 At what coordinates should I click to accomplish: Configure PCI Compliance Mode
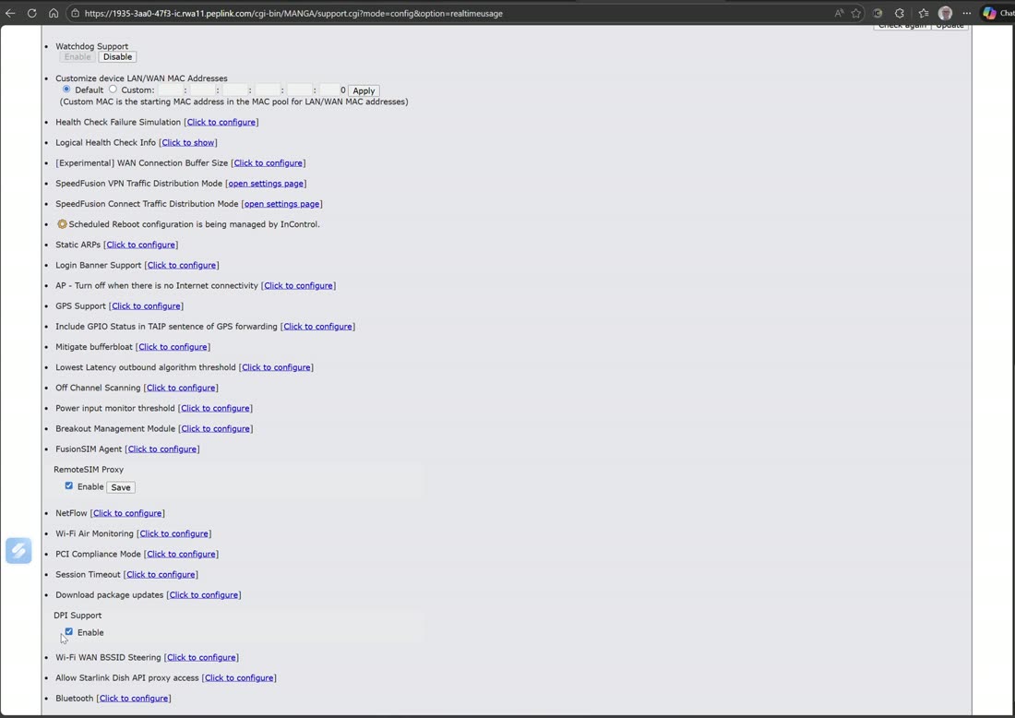(181, 555)
